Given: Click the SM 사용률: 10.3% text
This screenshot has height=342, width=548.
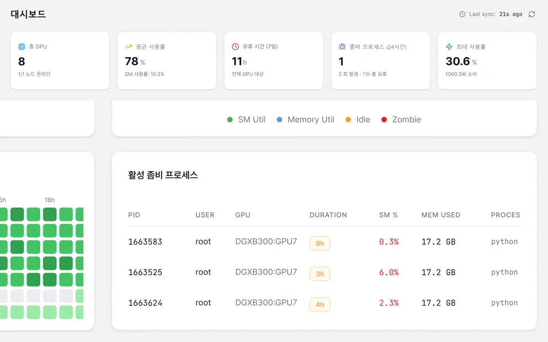Looking at the screenshot, I should click(144, 74).
